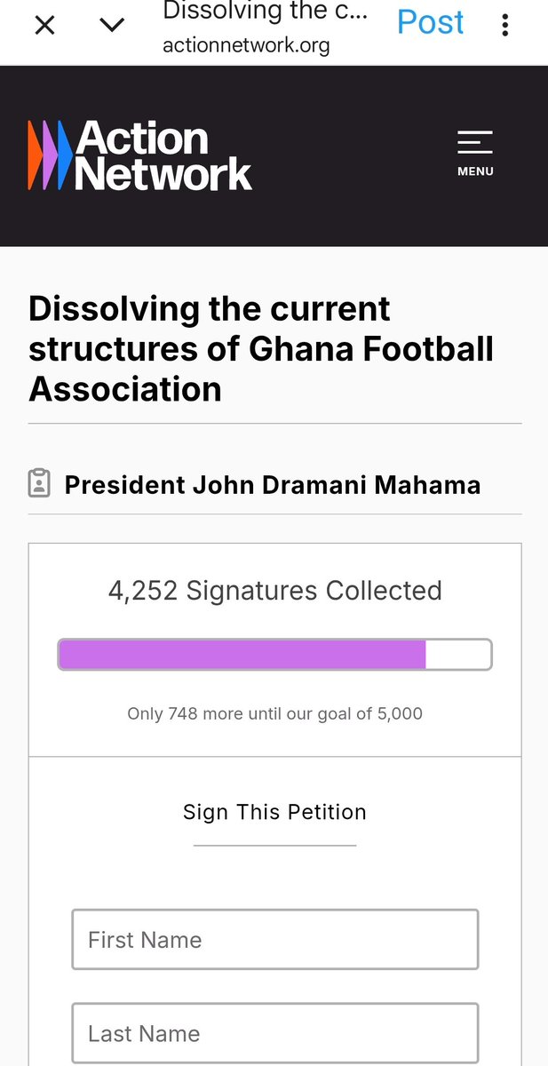The width and height of the screenshot is (548, 1066).
Task: Focus the Last Name input field
Action: click(x=274, y=1033)
